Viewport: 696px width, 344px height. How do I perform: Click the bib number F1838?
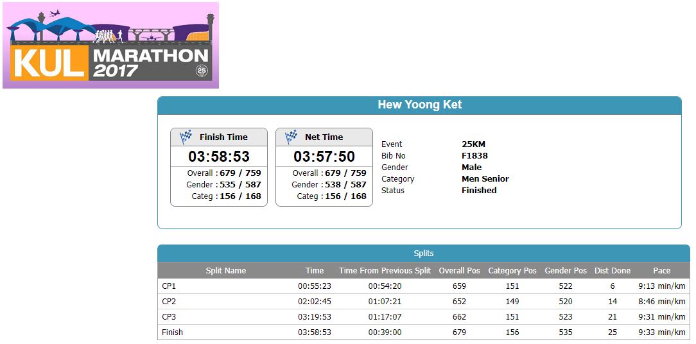(474, 156)
